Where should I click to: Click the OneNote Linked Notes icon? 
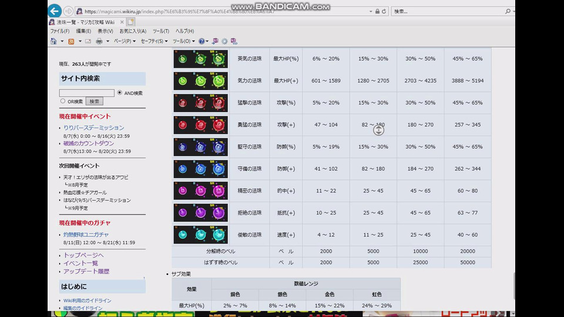[x=234, y=41]
